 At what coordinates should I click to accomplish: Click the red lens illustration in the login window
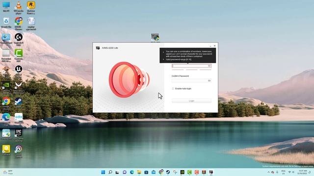coord(129,79)
